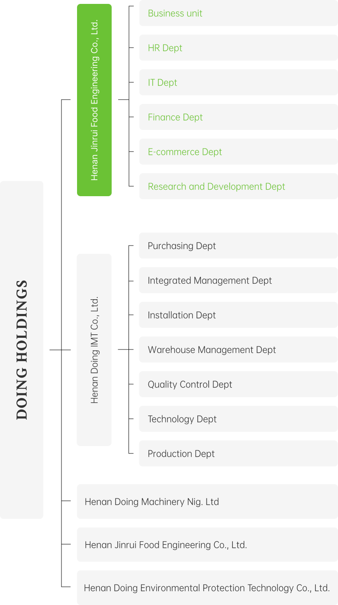
Task: Select the Finance Dept box
Action: tap(238, 117)
